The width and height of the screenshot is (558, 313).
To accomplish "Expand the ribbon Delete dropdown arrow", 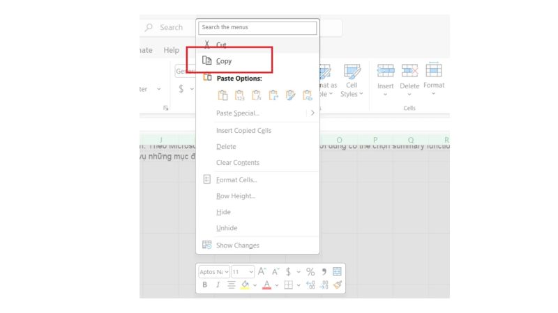I will (x=409, y=95).
